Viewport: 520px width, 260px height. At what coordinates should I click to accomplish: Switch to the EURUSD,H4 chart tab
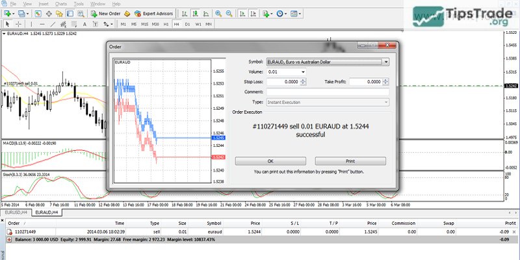click(x=16, y=212)
